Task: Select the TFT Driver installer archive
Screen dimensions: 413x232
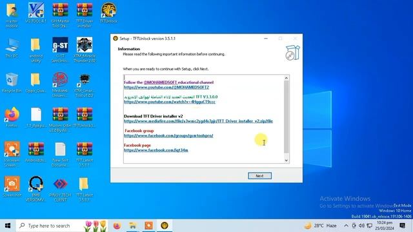Action: (x=85, y=15)
